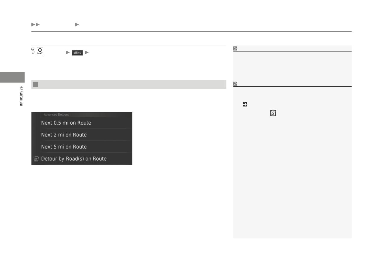
Task: Click the trash X icon in notes panel
Action: click(273, 113)
